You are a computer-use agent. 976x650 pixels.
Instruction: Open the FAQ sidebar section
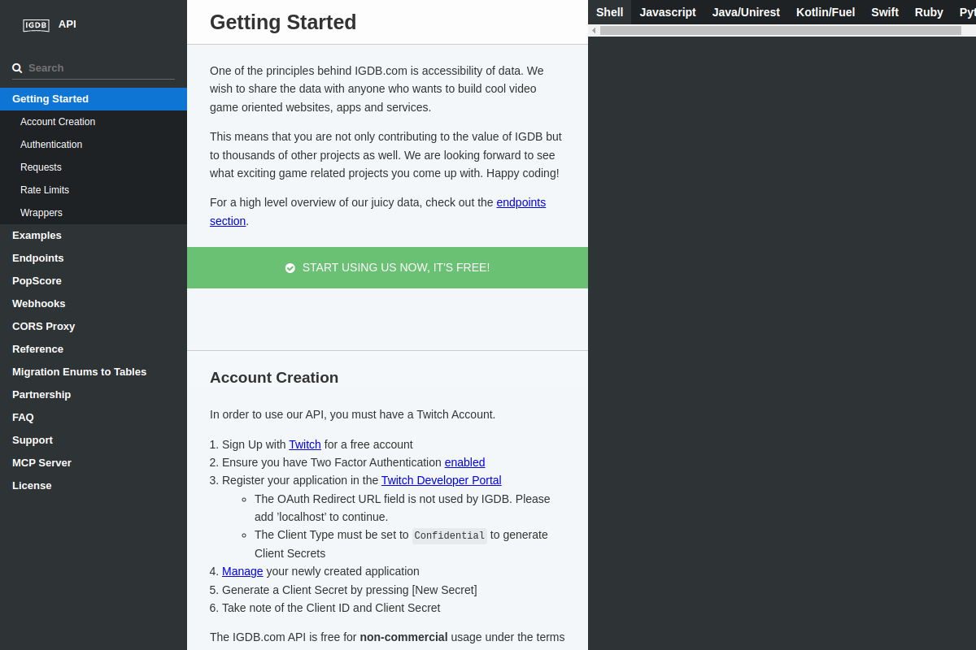tap(94, 418)
